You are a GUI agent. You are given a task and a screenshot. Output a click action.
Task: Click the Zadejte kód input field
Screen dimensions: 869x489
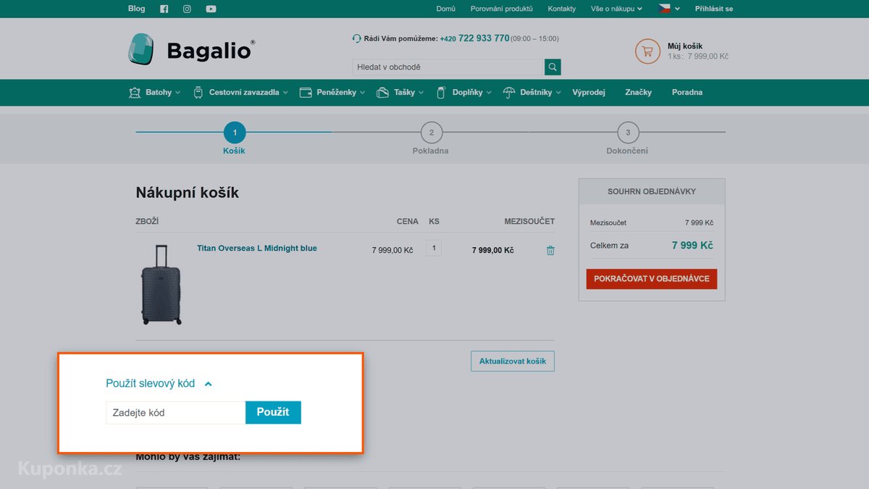coord(176,412)
